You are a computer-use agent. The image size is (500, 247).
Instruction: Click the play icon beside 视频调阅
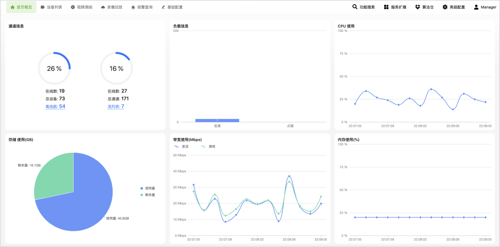coord(73,7)
